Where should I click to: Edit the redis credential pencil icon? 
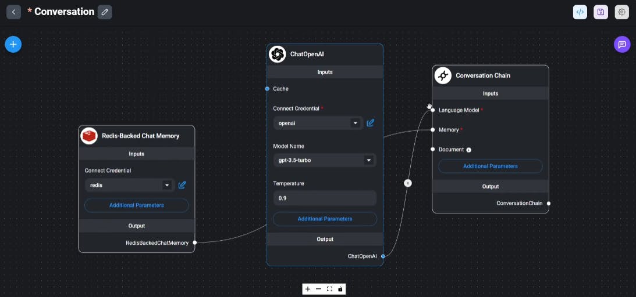click(182, 185)
